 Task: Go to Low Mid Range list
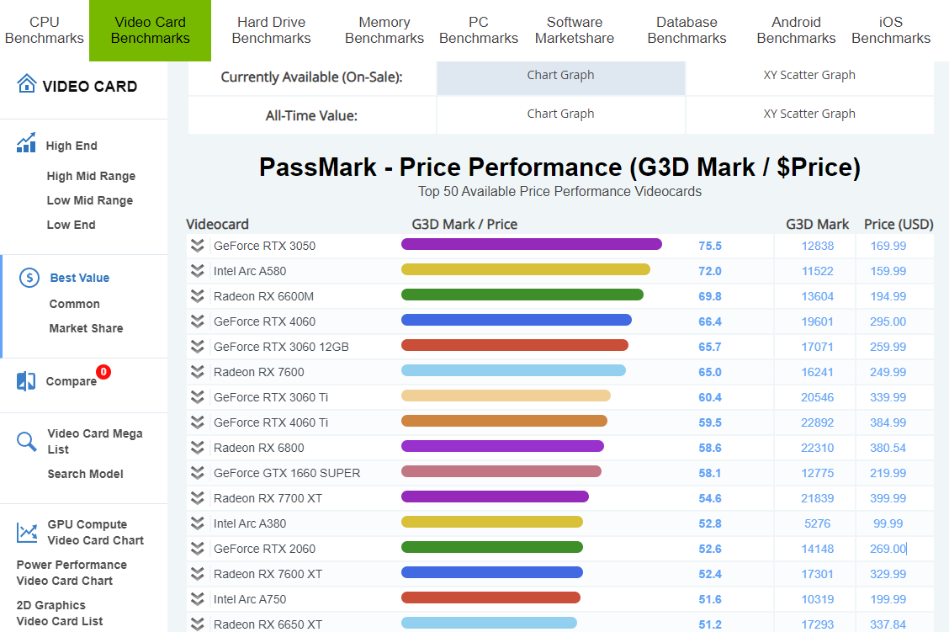point(89,200)
